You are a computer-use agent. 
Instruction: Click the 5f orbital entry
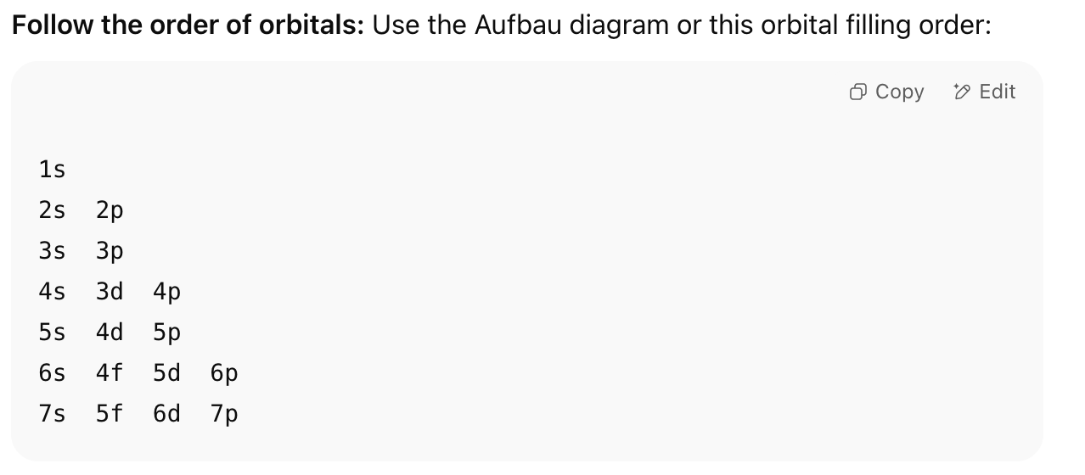tap(110, 414)
